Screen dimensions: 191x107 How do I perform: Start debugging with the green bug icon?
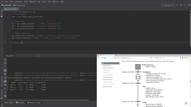[x=181, y=5]
